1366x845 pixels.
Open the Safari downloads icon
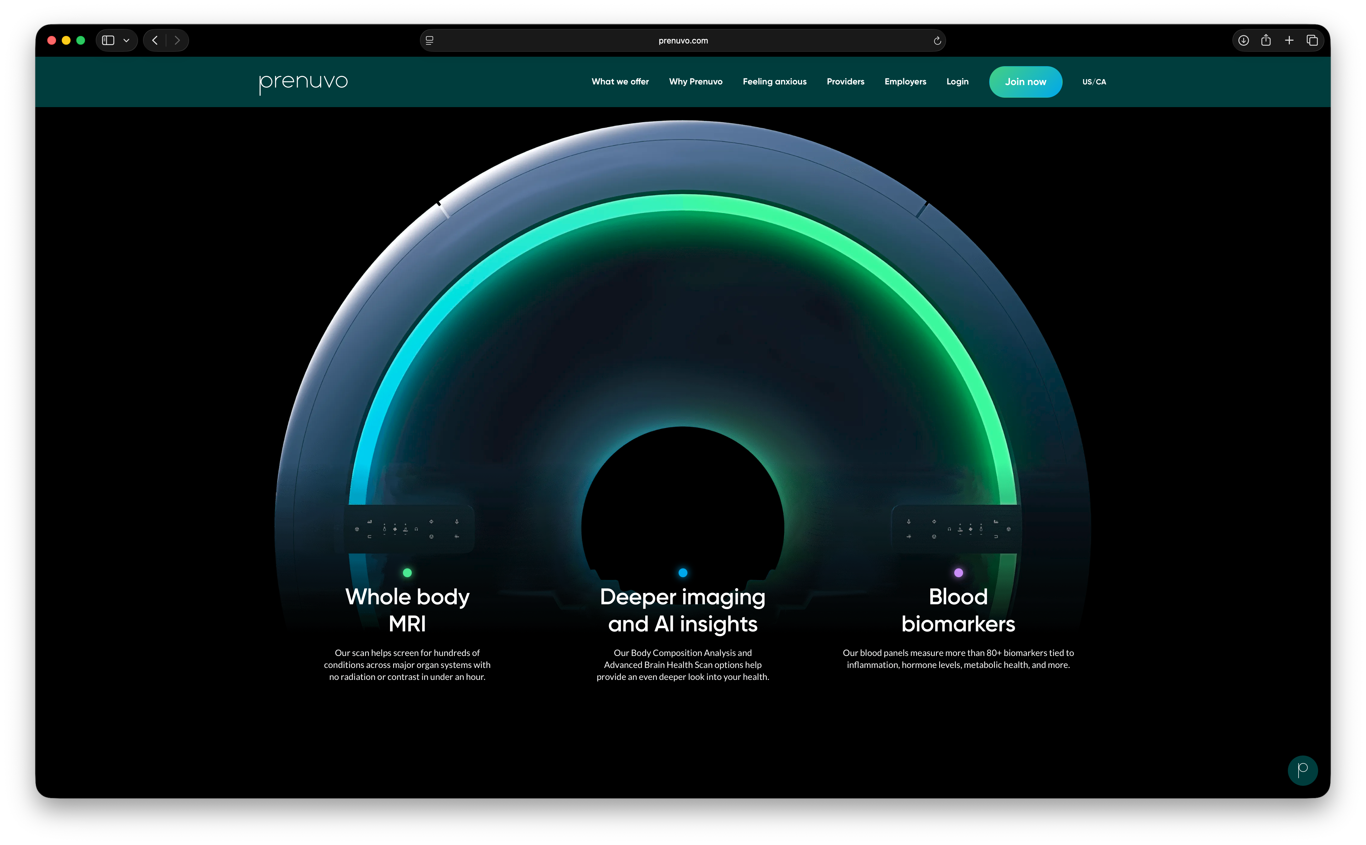pos(1243,40)
